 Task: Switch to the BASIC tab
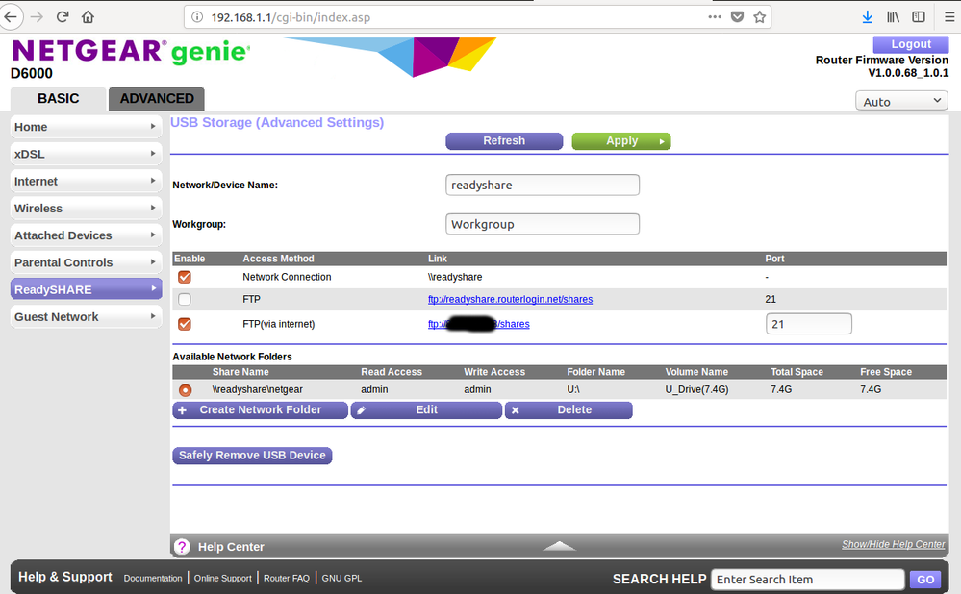(x=59, y=99)
